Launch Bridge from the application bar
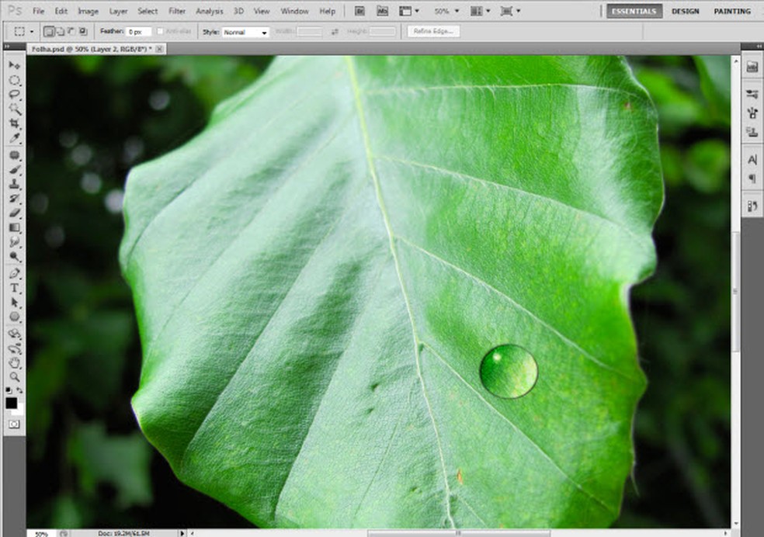Viewport: 764px width, 537px height. click(359, 12)
